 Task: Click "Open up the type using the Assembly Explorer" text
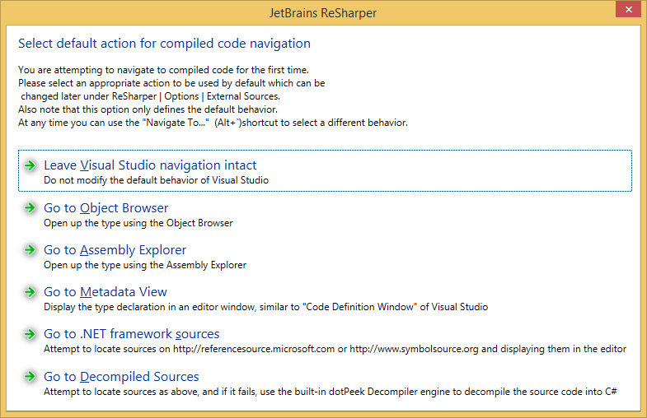144,265
